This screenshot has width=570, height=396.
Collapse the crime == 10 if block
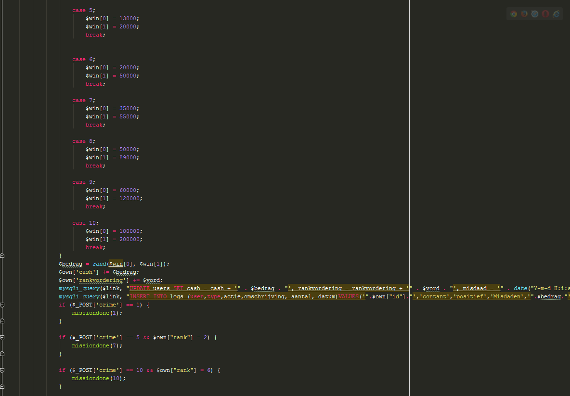tap(2, 370)
